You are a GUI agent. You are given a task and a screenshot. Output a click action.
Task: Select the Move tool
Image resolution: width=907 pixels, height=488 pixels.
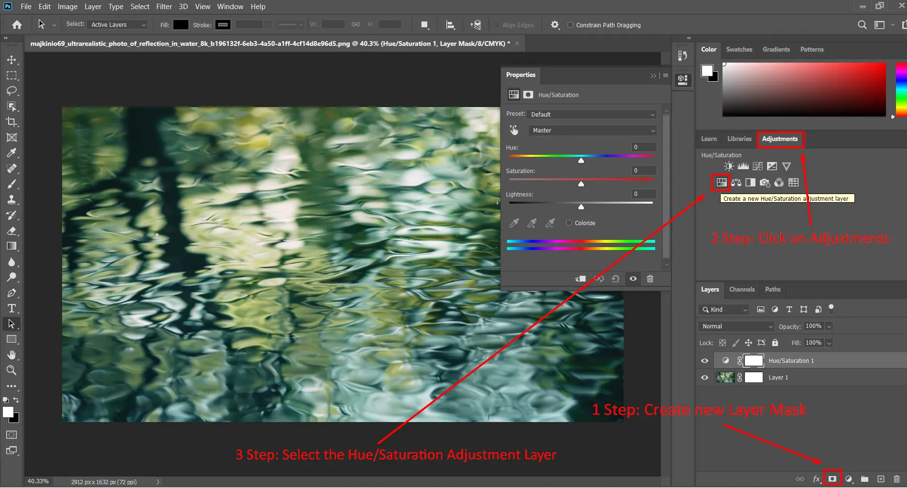click(x=11, y=60)
